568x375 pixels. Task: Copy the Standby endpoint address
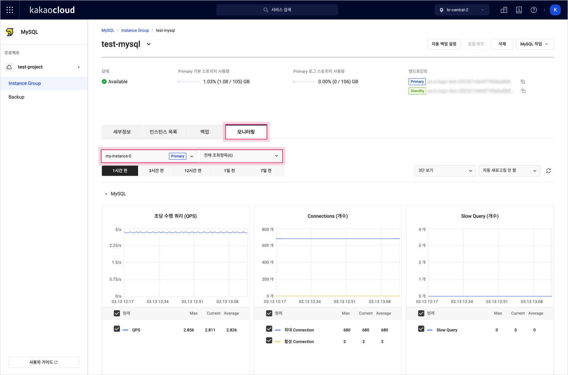[523, 91]
